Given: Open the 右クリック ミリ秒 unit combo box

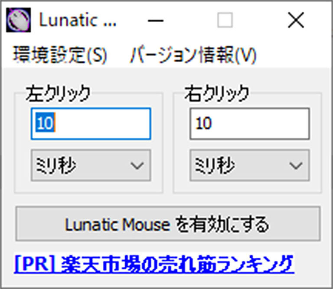Looking at the screenshot, I should click(x=249, y=165).
